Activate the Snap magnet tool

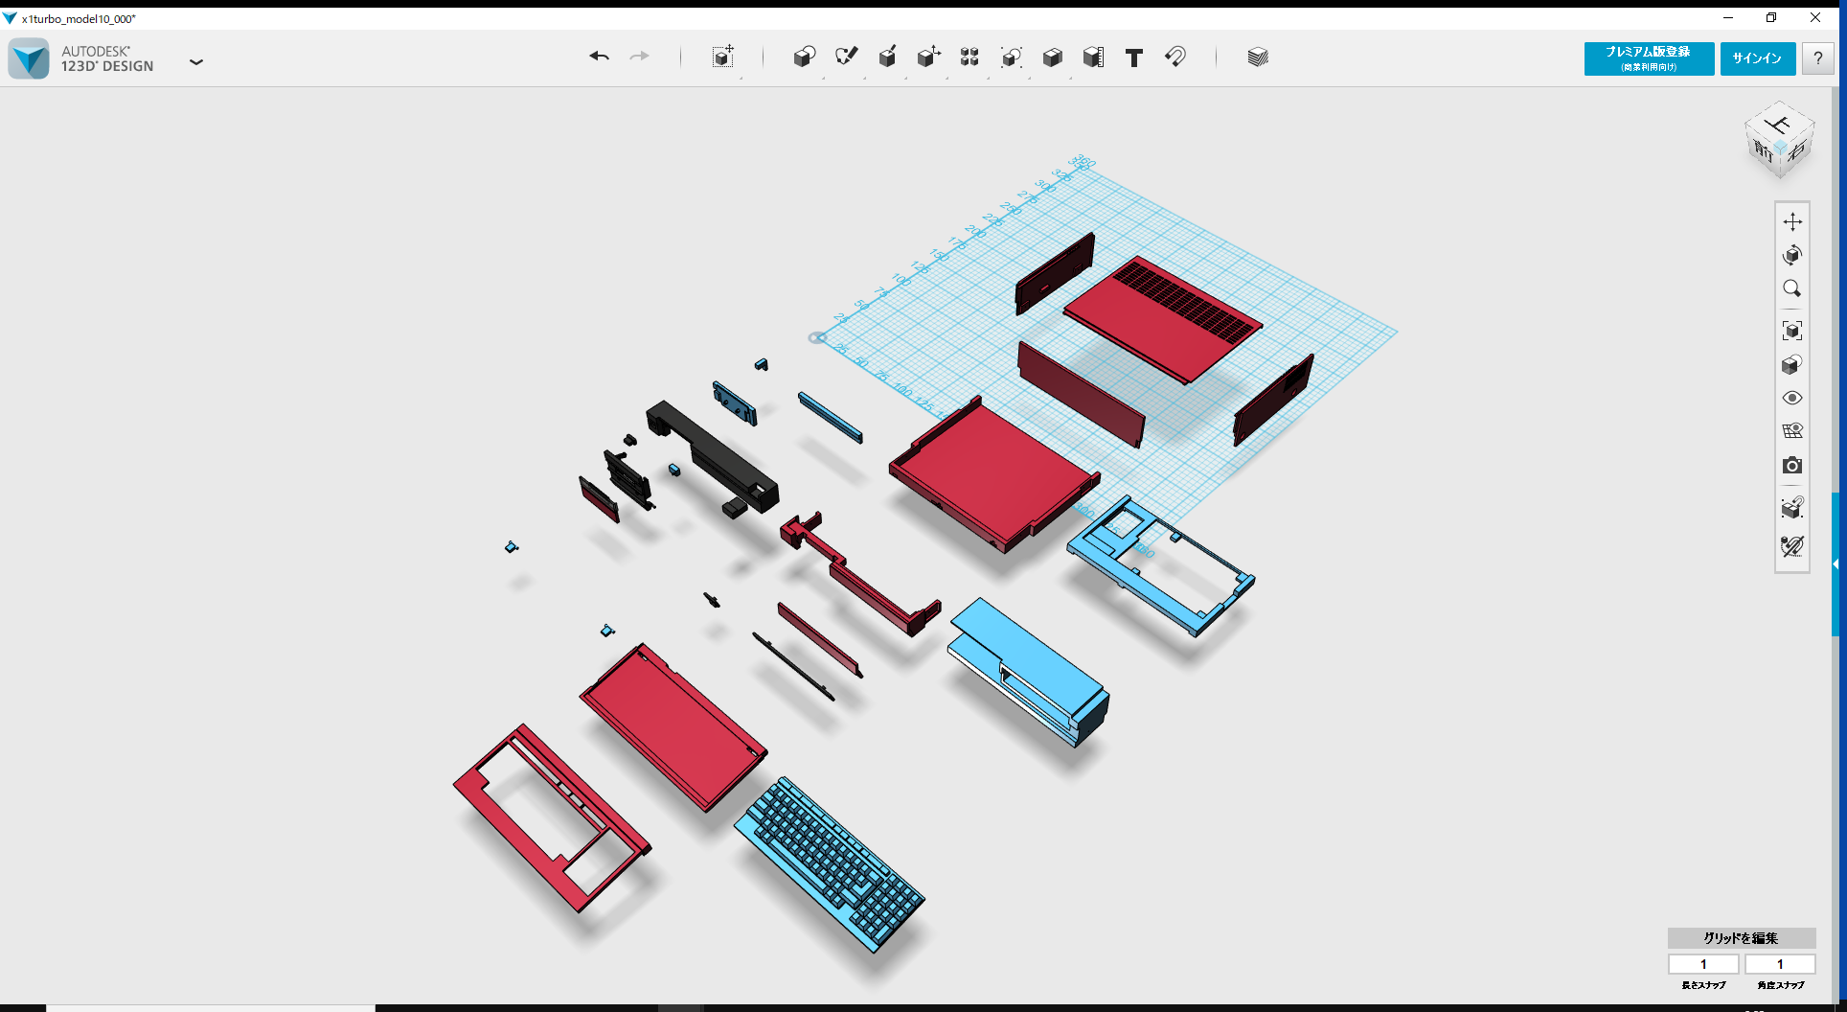point(1175,57)
